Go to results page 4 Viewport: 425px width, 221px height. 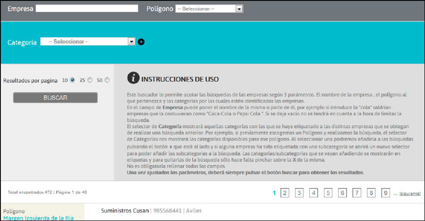(x=314, y=193)
